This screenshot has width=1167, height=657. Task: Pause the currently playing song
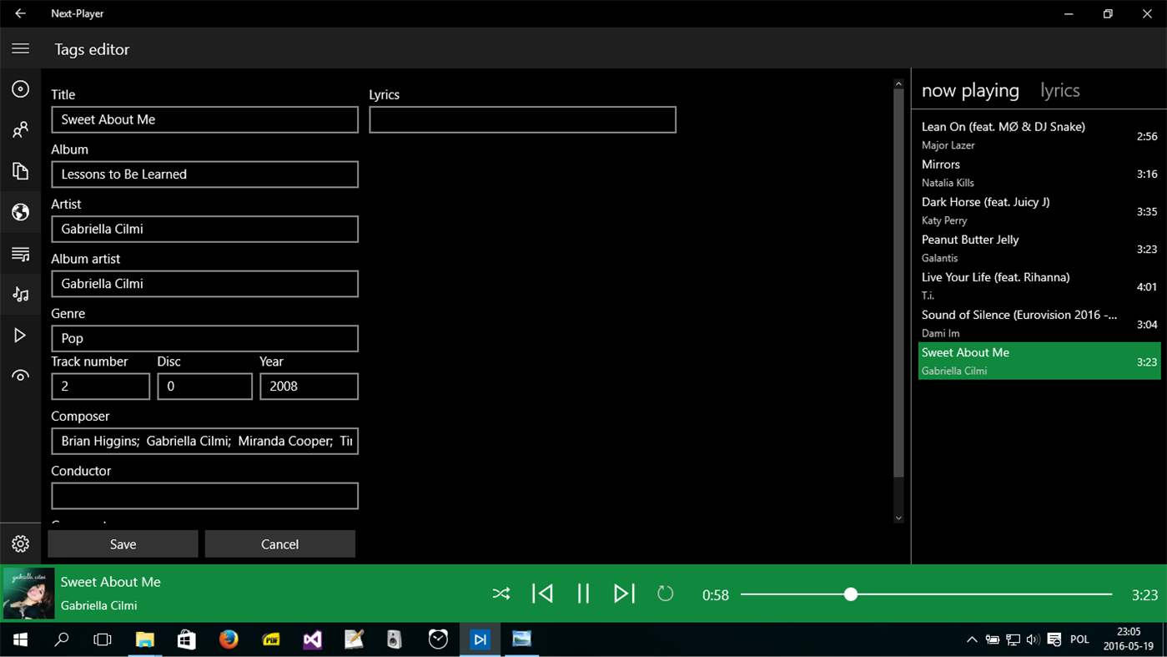[583, 593]
